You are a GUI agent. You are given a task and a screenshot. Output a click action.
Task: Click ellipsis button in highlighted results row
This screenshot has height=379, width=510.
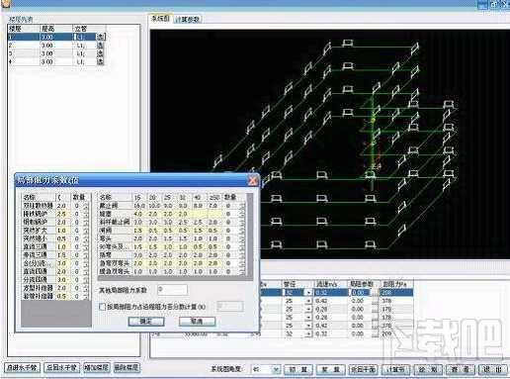(375, 293)
